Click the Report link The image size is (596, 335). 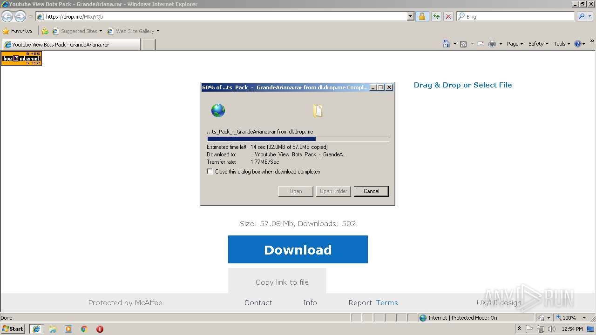tap(360, 302)
